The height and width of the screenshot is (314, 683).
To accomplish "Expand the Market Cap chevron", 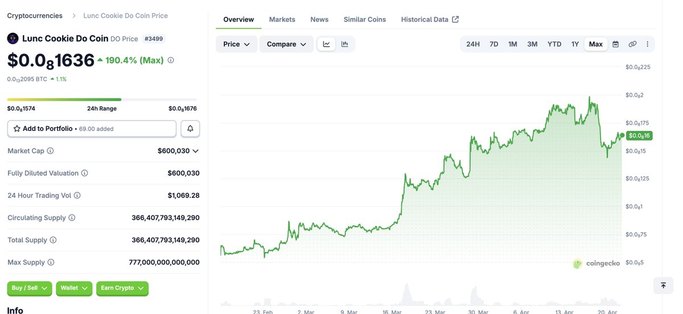I will (196, 151).
